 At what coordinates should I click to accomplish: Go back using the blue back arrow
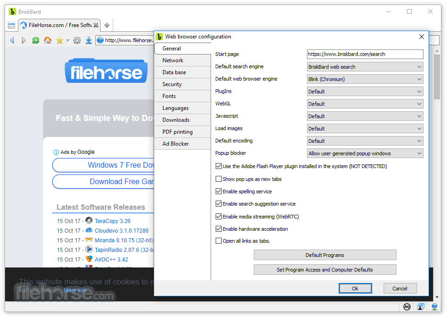(x=12, y=40)
